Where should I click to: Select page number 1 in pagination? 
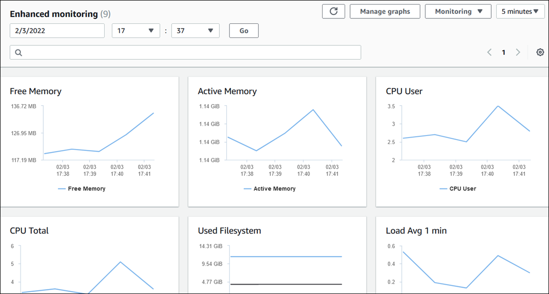(504, 52)
